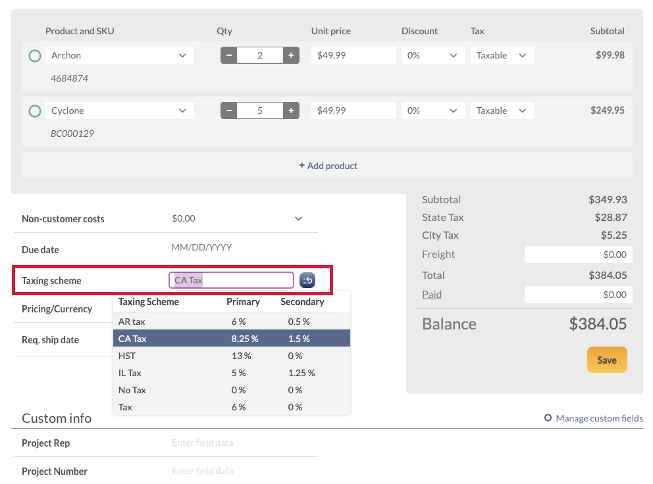Image resolution: width=653 pixels, height=484 pixels.
Task: Open the Archon Taxable tax dropdown
Action: click(502, 55)
